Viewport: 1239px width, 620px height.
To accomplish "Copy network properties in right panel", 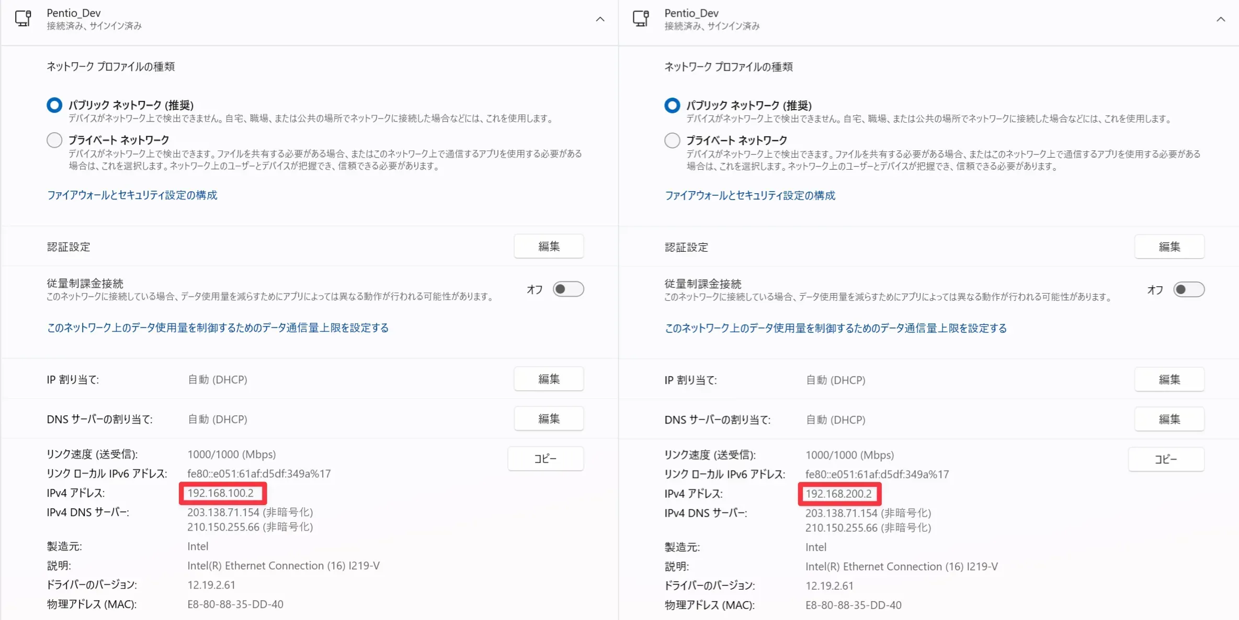I will [x=1166, y=459].
